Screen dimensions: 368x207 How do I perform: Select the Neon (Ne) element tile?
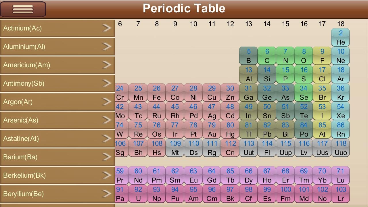(x=340, y=56)
